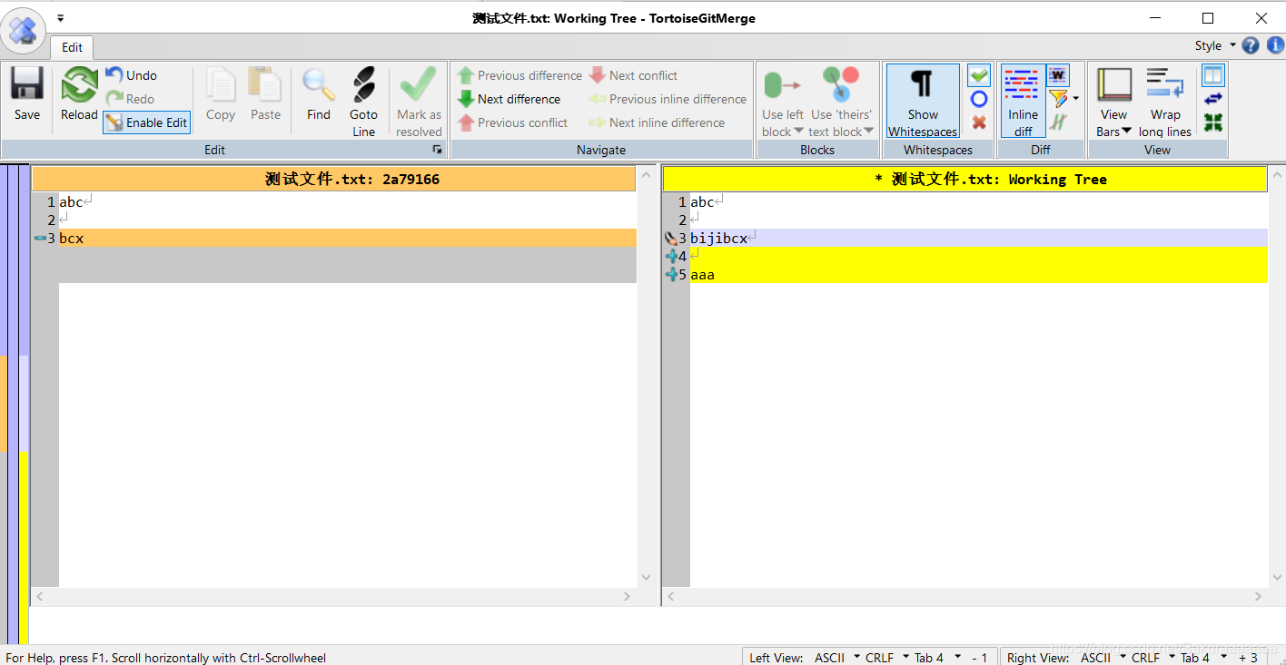
Task: Click left pane header 2a79166
Action: point(333,179)
